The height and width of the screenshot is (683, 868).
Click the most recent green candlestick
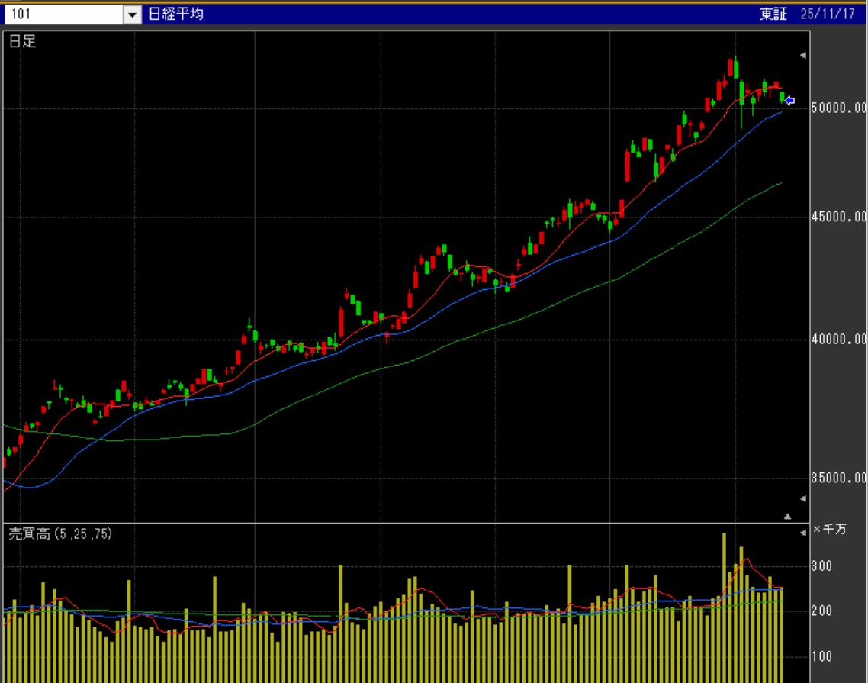click(783, 97)
